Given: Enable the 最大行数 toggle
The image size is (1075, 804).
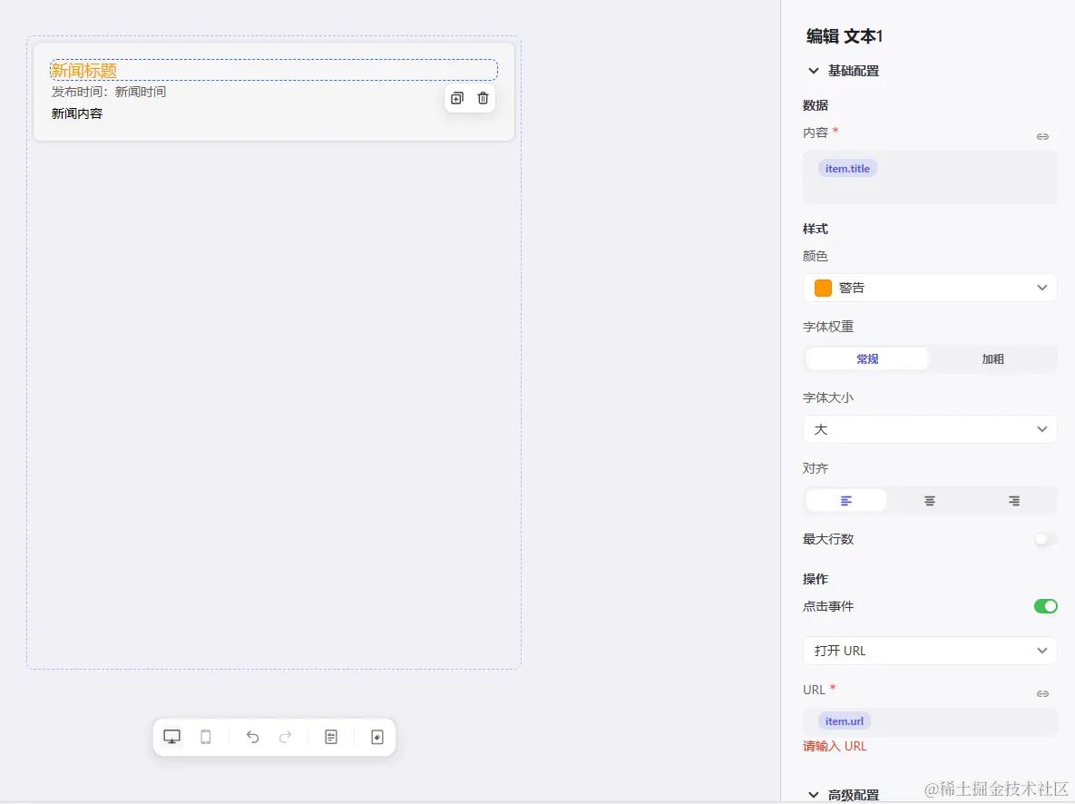Looking at the screenshot, I should (x=1044, y=539).
